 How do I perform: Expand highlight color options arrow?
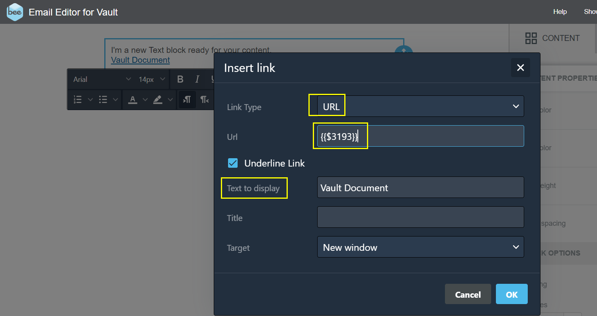tap(170, 99)
